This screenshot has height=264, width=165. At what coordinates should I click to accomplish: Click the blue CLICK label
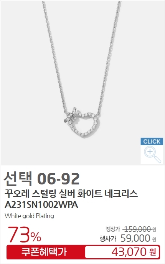point(152,141)
